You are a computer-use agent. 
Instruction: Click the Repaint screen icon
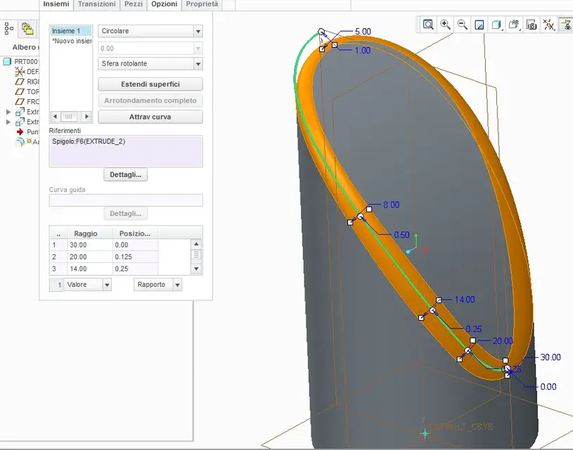point(479,25)
